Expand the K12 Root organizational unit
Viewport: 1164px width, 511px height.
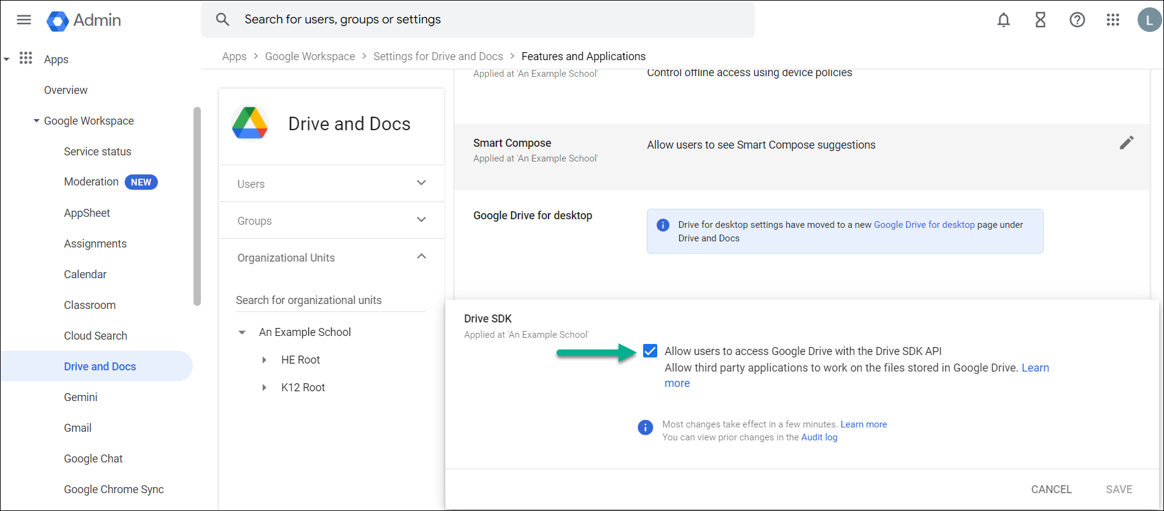point(265,388)
